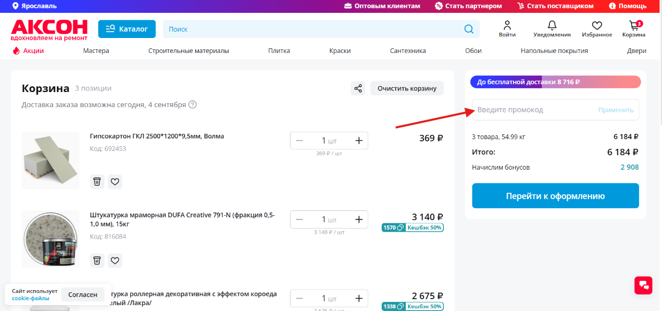Open Гипсокартон ГКЛ 2500*1200*9,5мм product link

(x=157, y=136)
